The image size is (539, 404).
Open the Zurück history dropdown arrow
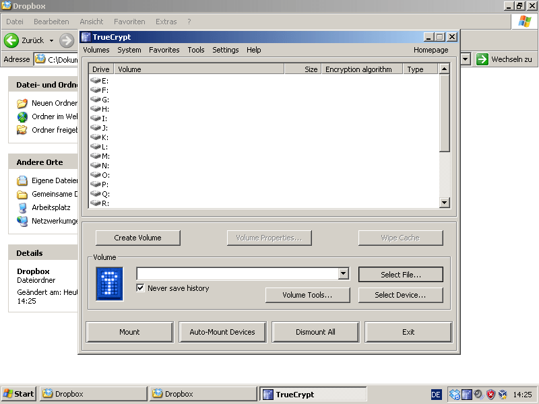(51, 40)
